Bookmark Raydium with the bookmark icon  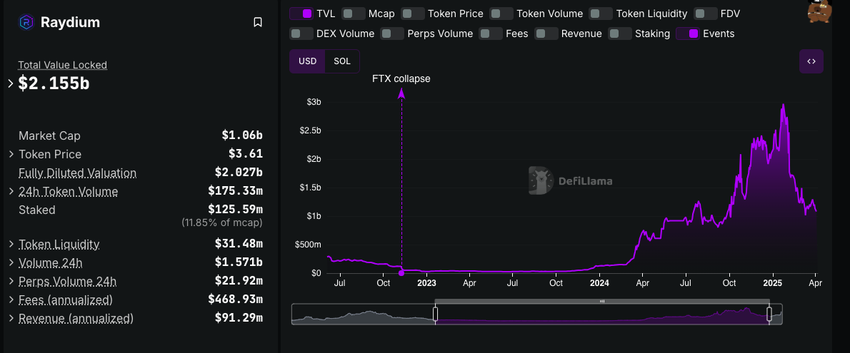pos(258,22)
